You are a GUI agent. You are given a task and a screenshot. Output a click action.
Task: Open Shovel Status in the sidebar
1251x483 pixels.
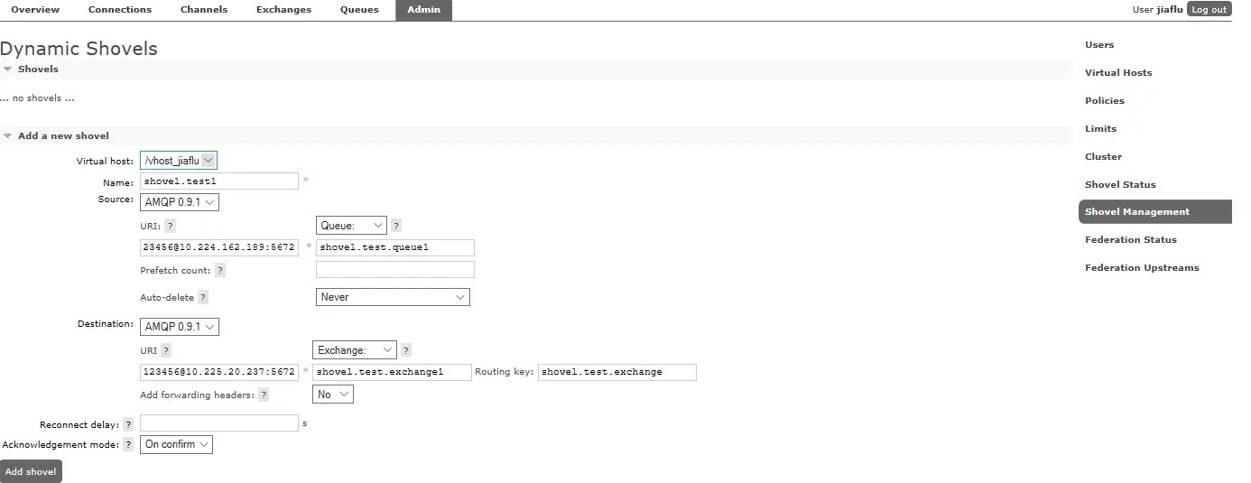[1120, 185]
